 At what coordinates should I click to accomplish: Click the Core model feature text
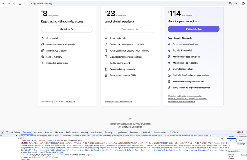coord(52,38)
